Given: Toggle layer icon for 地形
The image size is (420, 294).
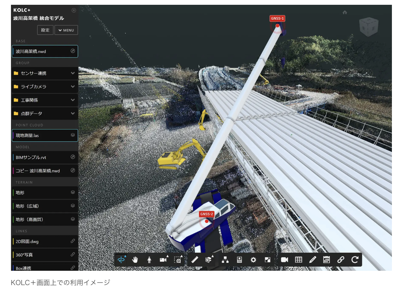Looking at the screenshot, I should [73, 192].
